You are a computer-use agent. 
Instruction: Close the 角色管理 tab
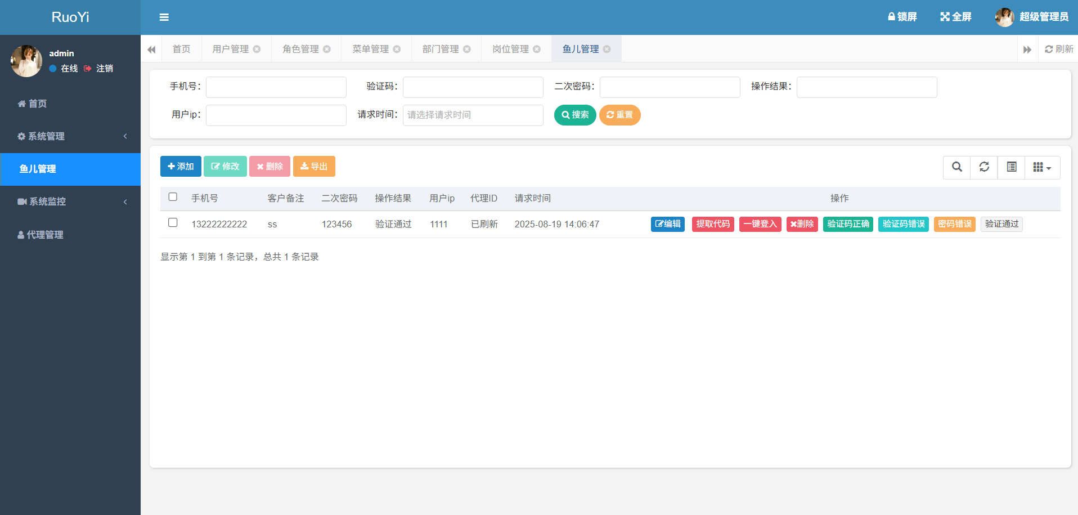coord(327,49)
